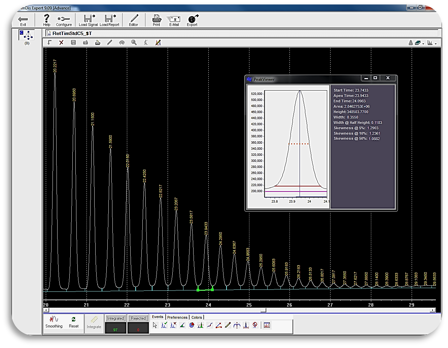Click the horizontal scrollbar right arrow
Viewport: 448px width, 348px height.
point(433,310)
